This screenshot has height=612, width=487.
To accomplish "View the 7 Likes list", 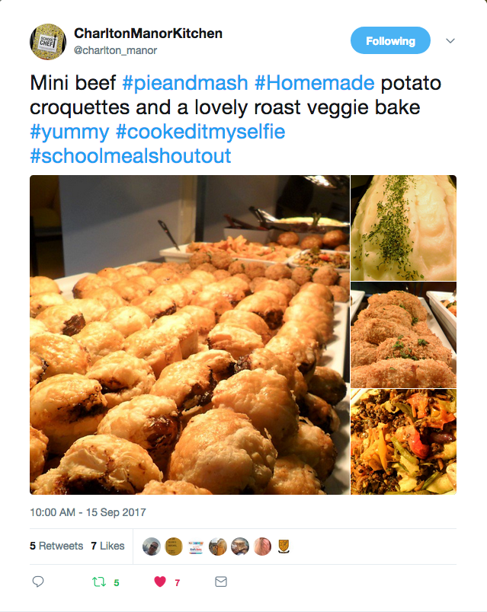I will pos(107,546).
